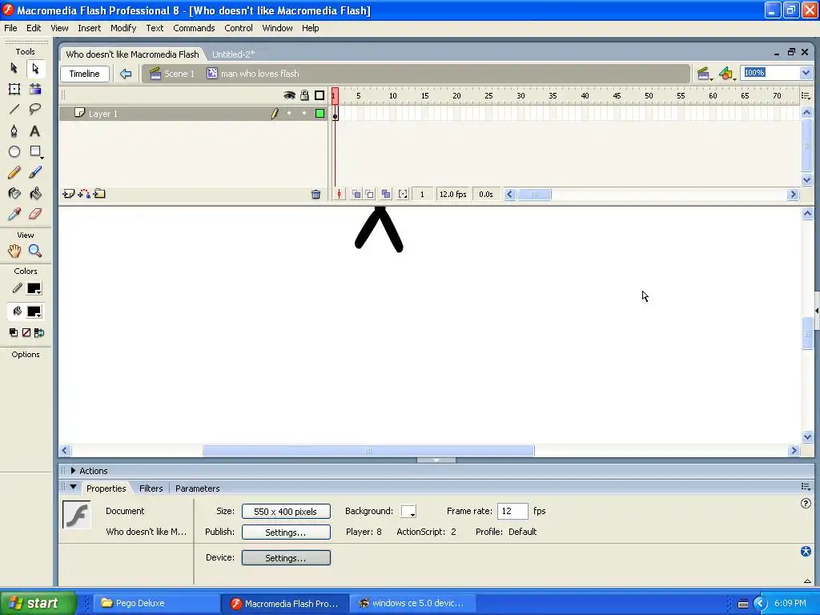Screen dimensions: 820x615
Task: Open Edit Scene clapper icon
Action: [704, 74]
